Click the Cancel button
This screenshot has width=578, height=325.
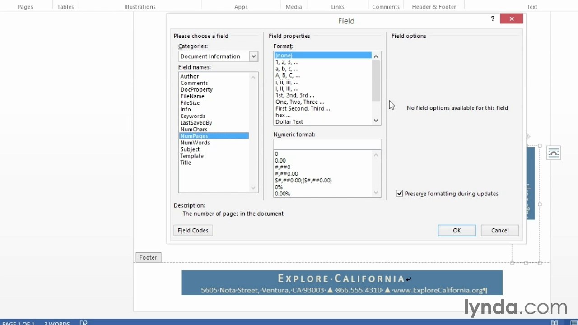pos(500,230)
